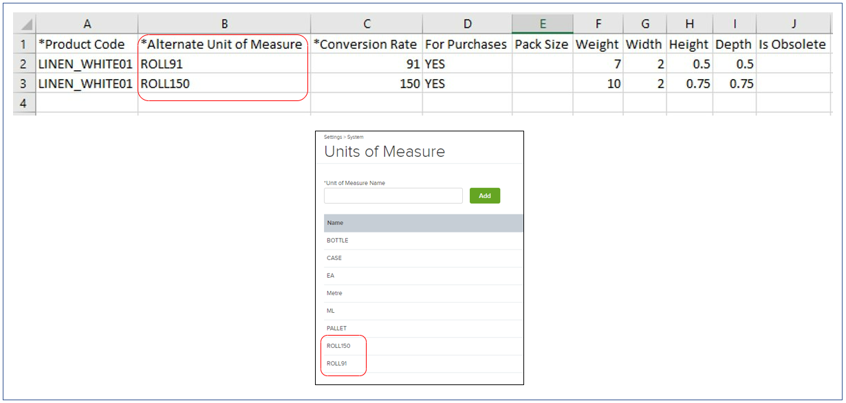This screenshot has width=846, height=403.
Task: Click the '*Alternate Unit of Measure' header cell
Action: tap(224, 44)
